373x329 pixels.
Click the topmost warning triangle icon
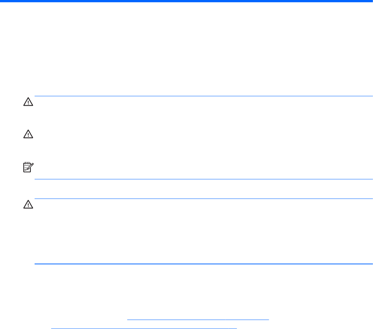pyautogui.click(x=28, y=102)
